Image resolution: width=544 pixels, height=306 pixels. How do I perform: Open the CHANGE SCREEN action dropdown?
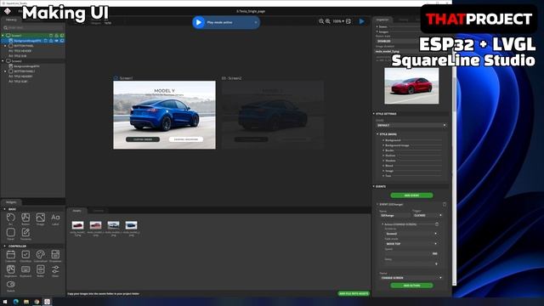[411, 278]
